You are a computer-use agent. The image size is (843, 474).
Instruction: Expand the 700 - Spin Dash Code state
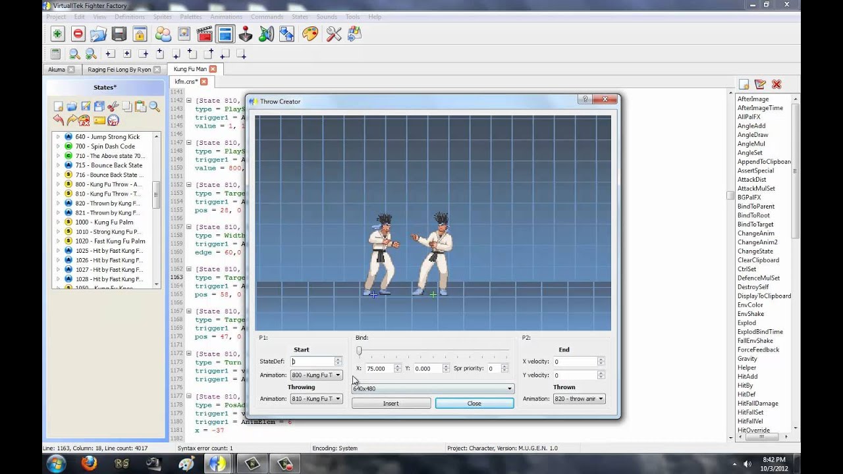58,146
